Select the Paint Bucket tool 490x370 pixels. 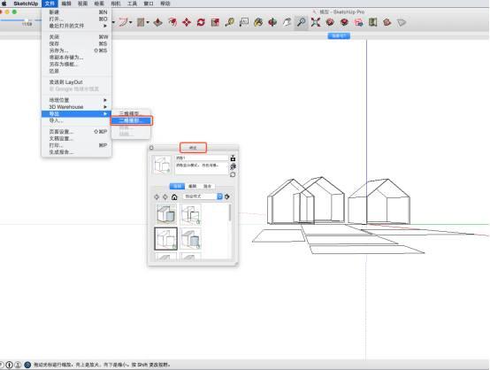pyautogui.click(x=258, y=22)
